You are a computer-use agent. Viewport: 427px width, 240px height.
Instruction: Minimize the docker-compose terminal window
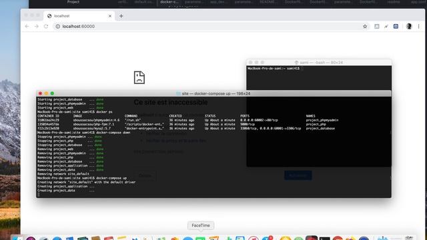tap(46, 93)
